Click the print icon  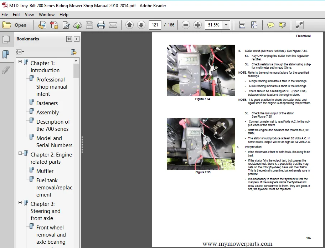(x=101, y=25)
